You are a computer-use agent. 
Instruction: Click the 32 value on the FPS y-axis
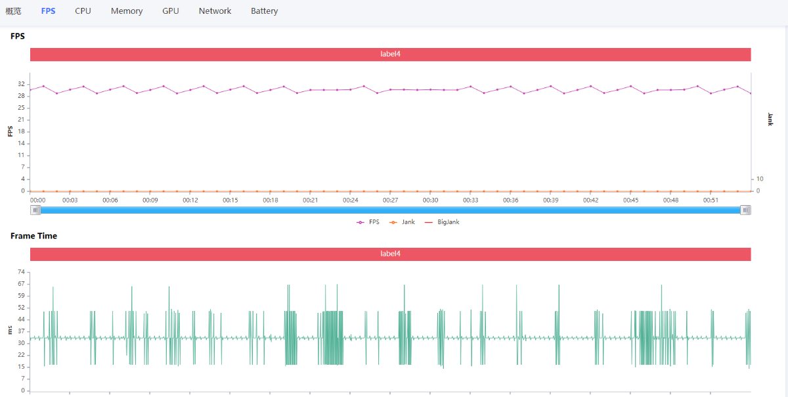(22, 84)
